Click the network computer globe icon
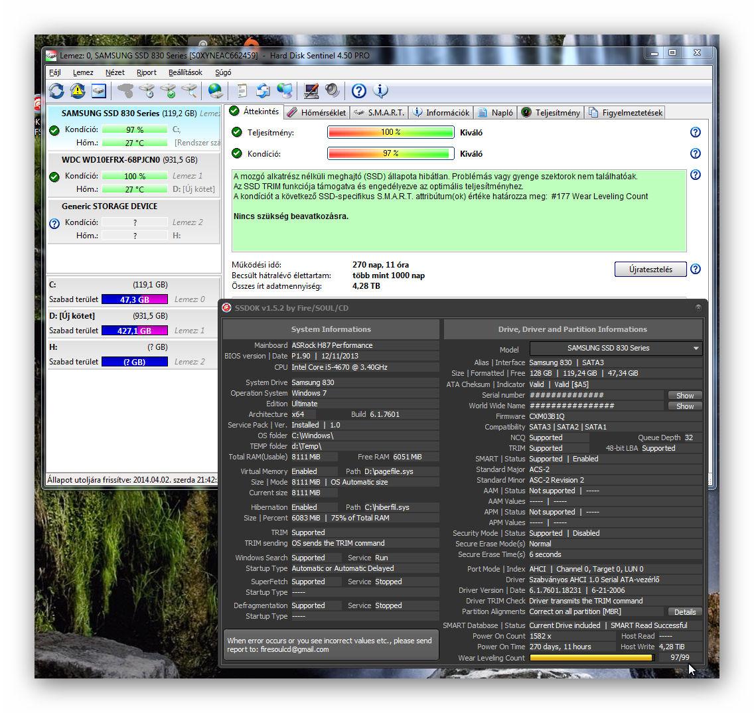Viewport: 754px width, 713px height. click(x=285, y=90)
